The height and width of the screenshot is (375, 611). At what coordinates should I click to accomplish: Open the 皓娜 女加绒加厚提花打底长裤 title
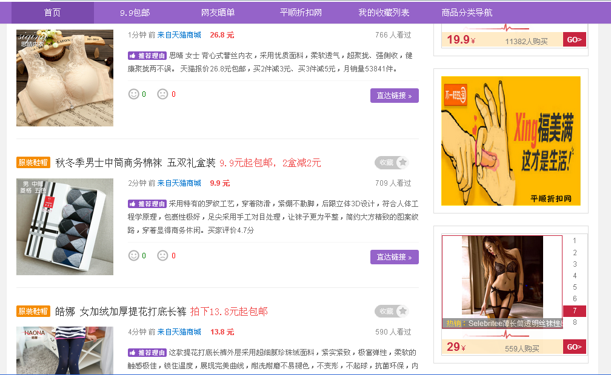(x=121, y=311)
